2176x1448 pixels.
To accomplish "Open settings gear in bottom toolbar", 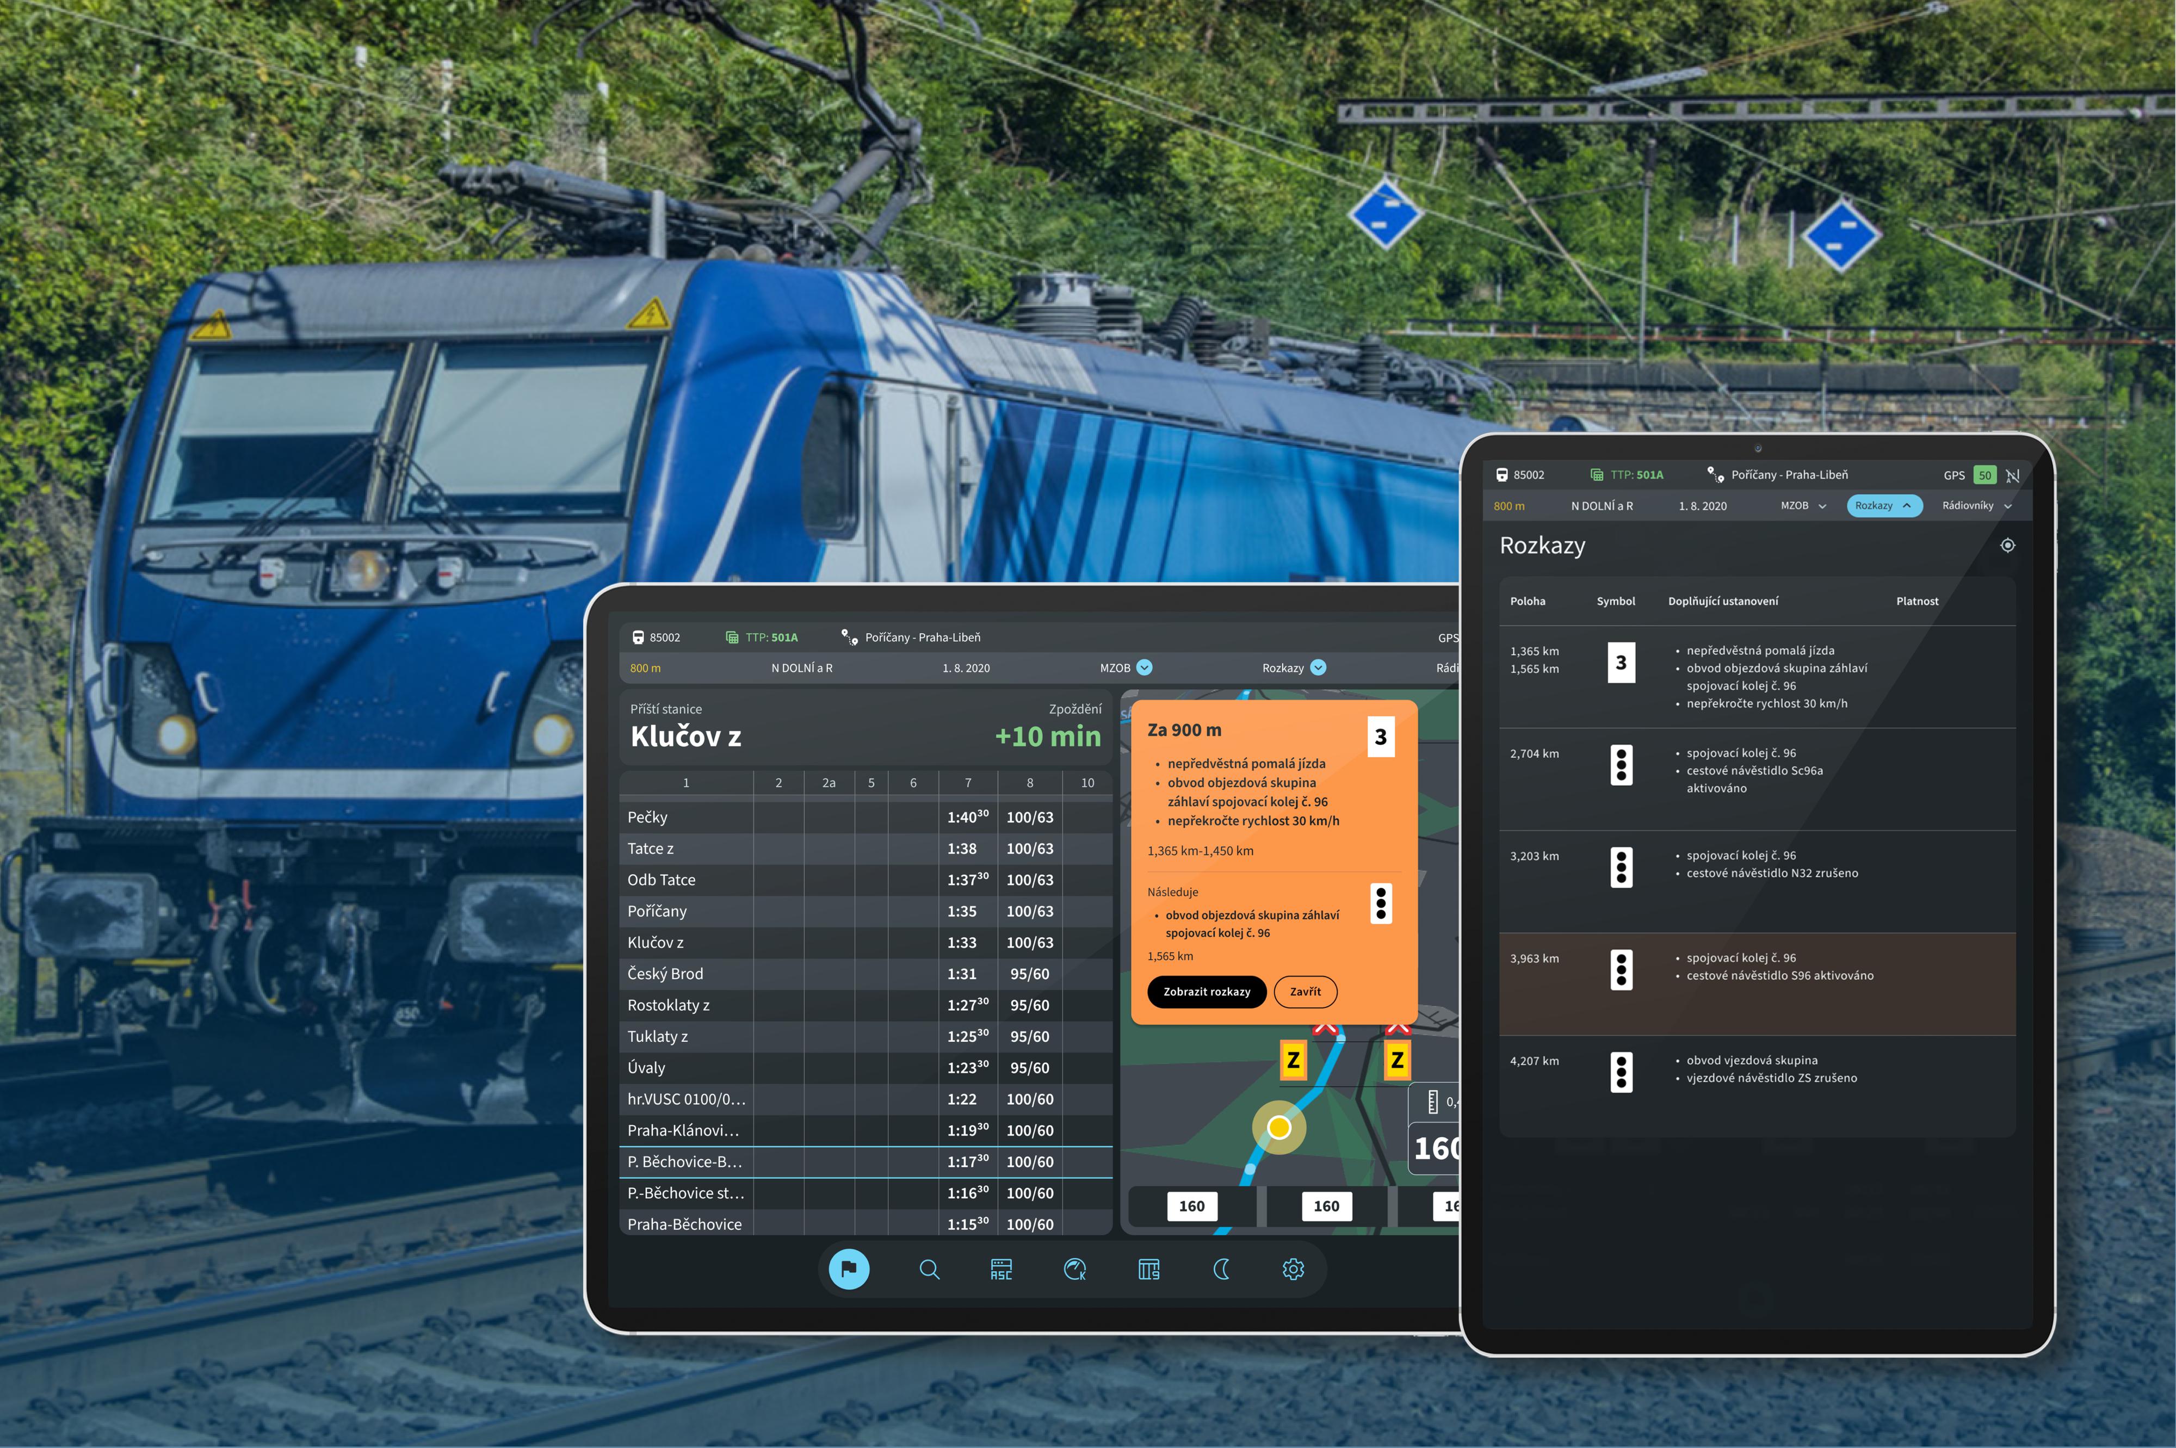I will click(1293, 1269).
